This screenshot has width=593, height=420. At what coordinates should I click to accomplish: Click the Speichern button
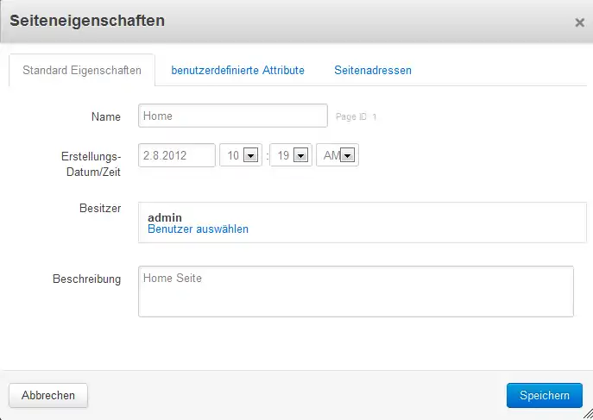pyautogui.click(x=544, y=396)
